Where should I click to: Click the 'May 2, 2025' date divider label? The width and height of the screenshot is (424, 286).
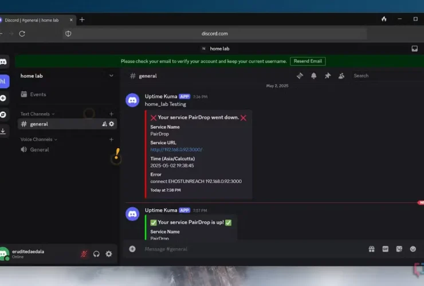pyautogui.click(x=277, y=86)
